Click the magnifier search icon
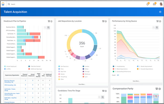The width and height of the screenshot is (164, 104). tap(9, 4)
